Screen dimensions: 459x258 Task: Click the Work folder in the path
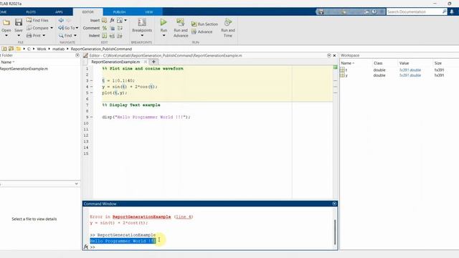pyautogui.click(x=42, y=49)
